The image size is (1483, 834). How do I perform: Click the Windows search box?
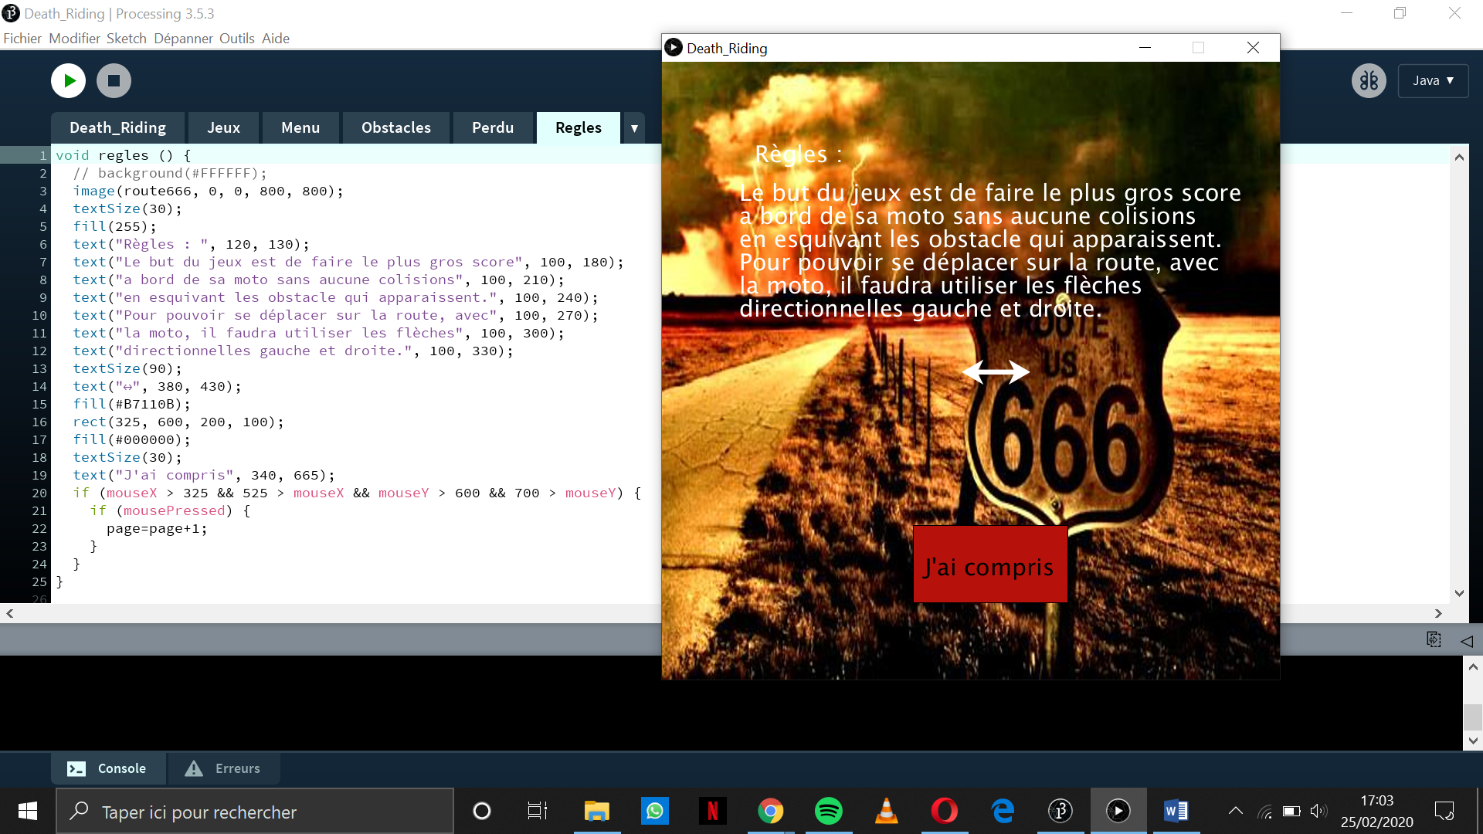click(x=255, y=812)
